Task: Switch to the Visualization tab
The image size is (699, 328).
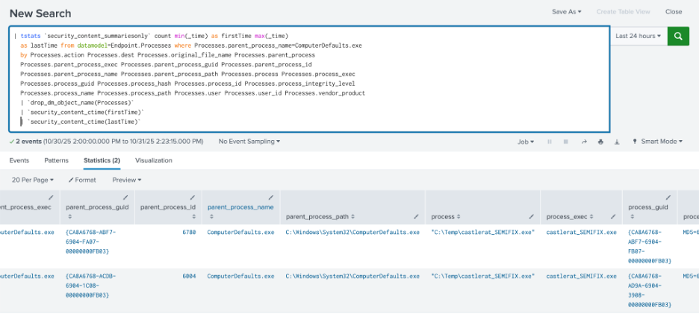Action: (153, 160)
